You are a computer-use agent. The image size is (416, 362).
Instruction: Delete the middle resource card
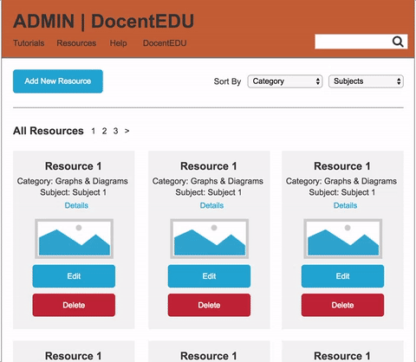[209, 305]
